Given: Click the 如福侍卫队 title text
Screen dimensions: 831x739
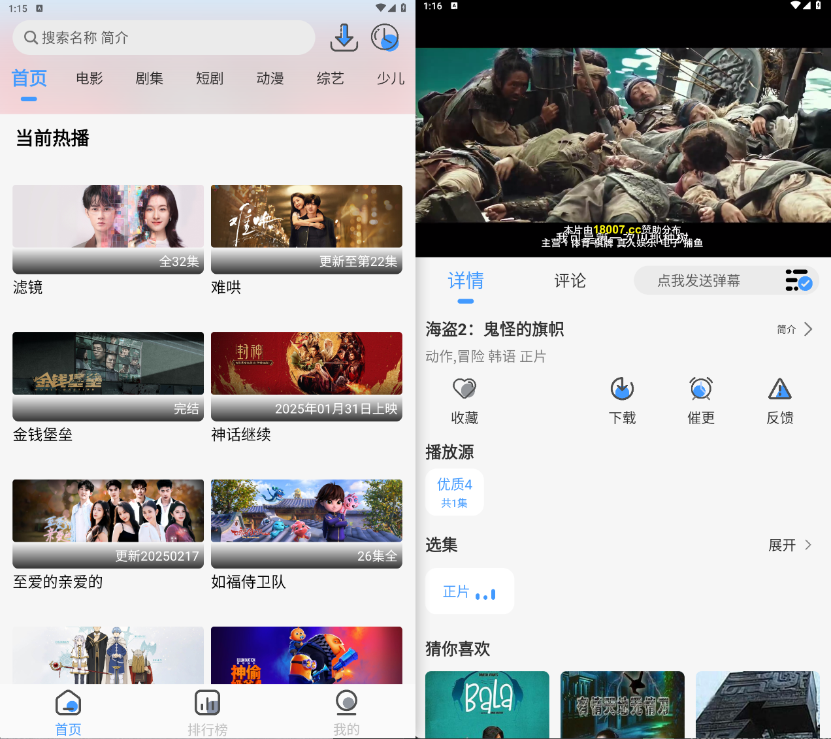Looking at the screenshot, I should (248, 582).
